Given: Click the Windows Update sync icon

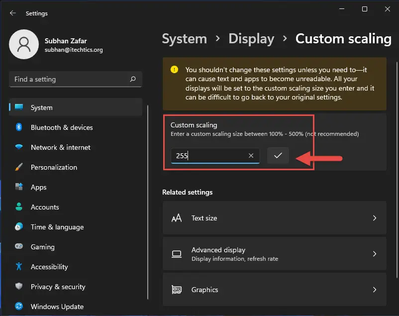Looking at the screenshot, I should pos(19,306).
